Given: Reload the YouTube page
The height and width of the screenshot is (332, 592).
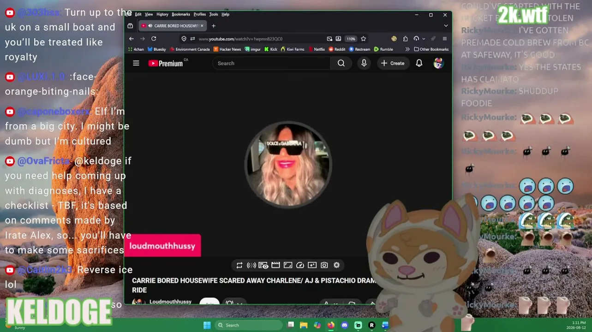Looking at the screenshot, I should pos(154,39).
